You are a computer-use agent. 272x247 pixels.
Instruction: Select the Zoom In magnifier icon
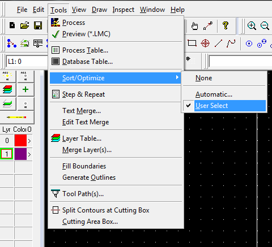coord(252,25)
